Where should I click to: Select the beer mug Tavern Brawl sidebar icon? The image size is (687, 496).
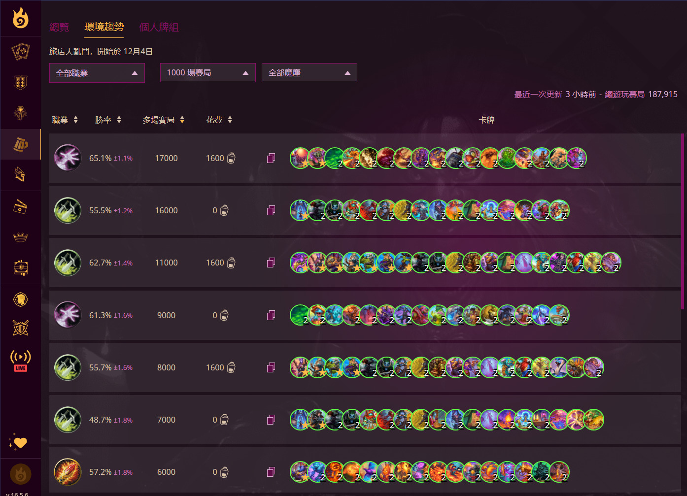pyautogui.click(x=21, y=144)
